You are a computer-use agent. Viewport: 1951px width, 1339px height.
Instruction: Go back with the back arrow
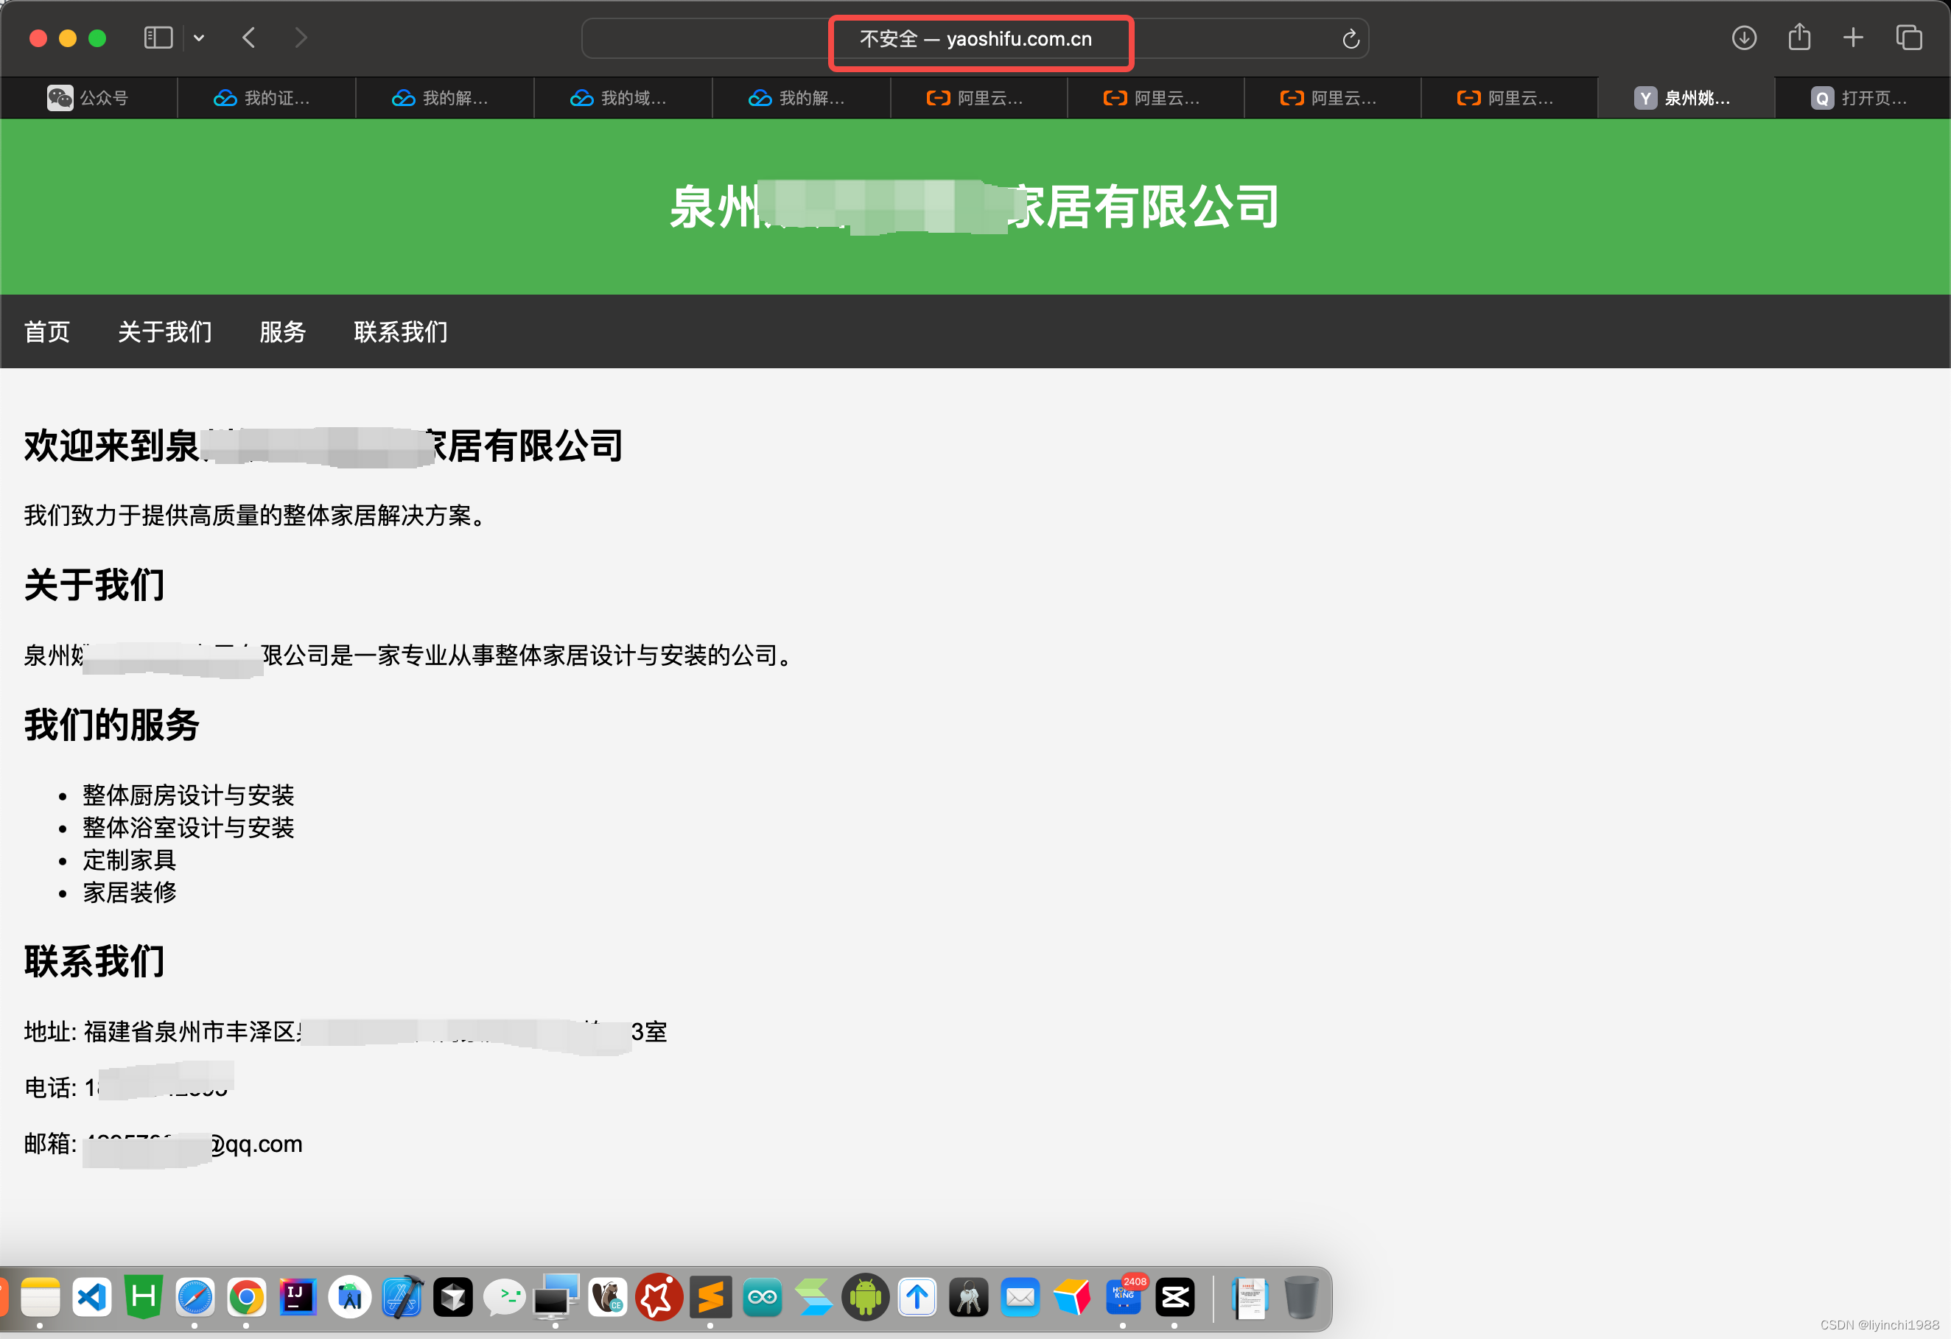tap(248, 38)
